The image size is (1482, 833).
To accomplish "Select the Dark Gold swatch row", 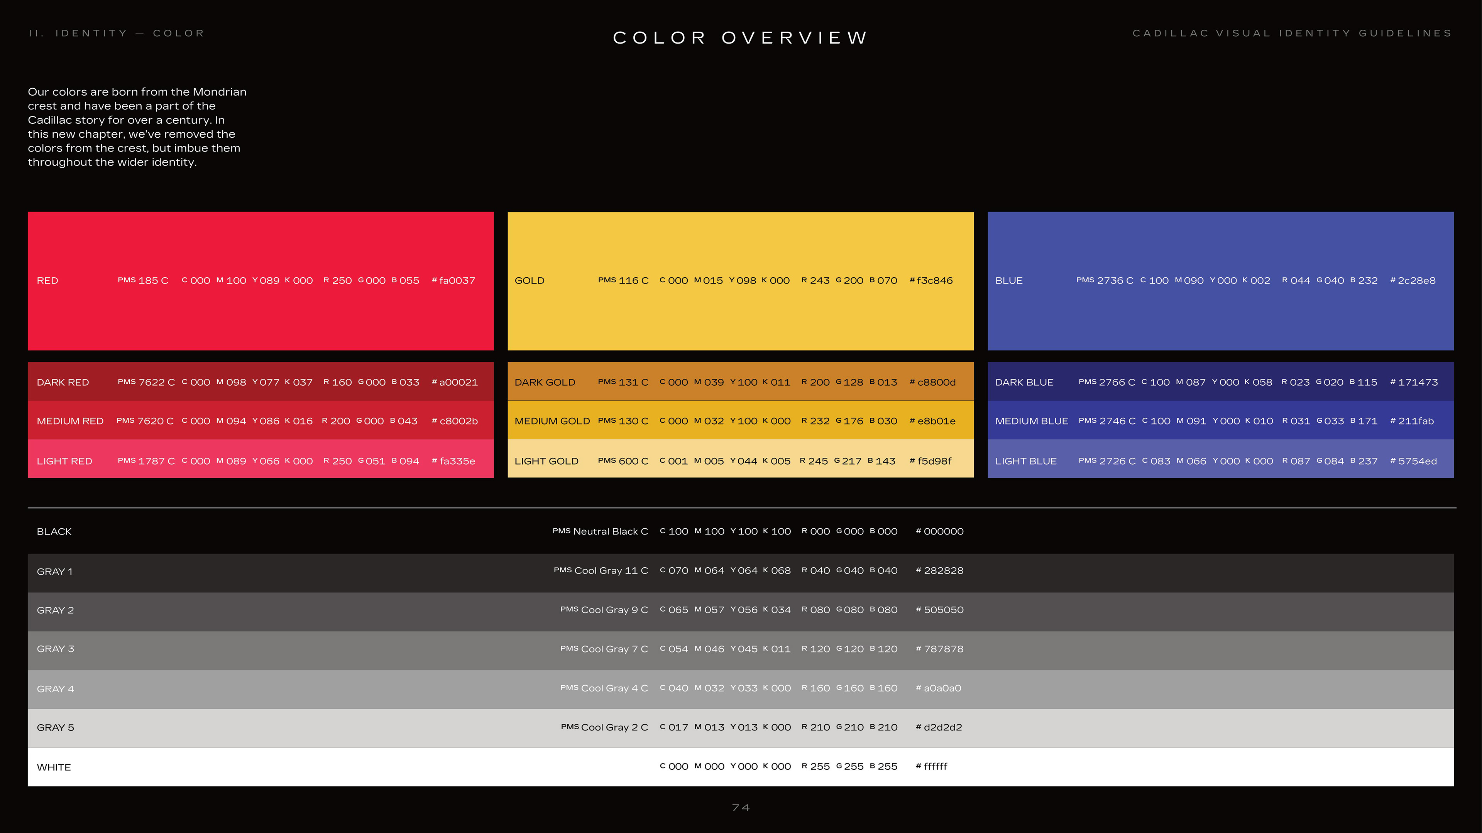I will tap(741, 382).
